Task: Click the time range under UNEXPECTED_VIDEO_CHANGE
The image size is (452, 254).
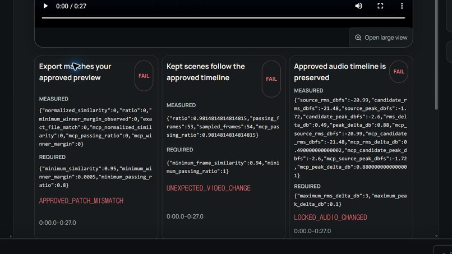Action: pyautogui.click(x=185, y=216)
